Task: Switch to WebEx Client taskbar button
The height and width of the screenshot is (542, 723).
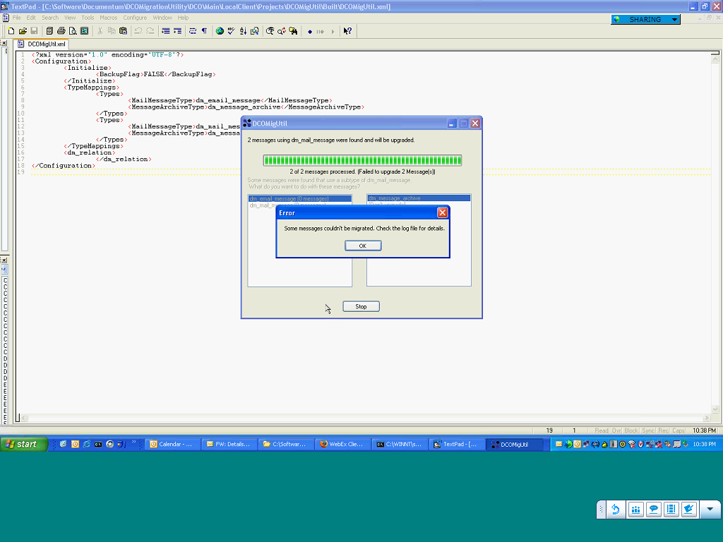Action: (342, 445)
